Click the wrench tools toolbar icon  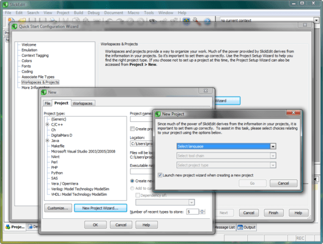click(196, 21)
